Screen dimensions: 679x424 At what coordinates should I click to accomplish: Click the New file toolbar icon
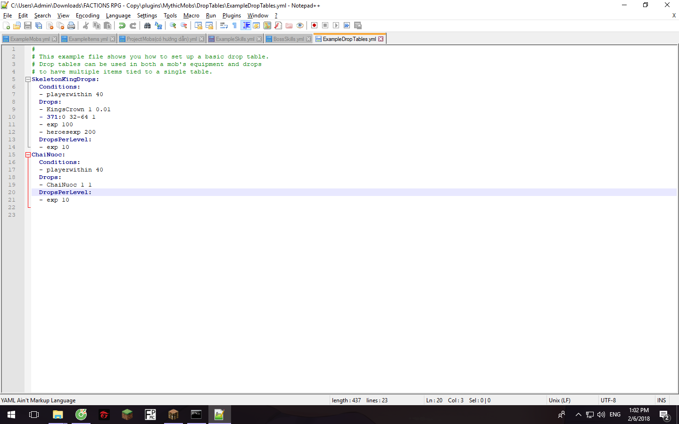(x=6, y=25)
